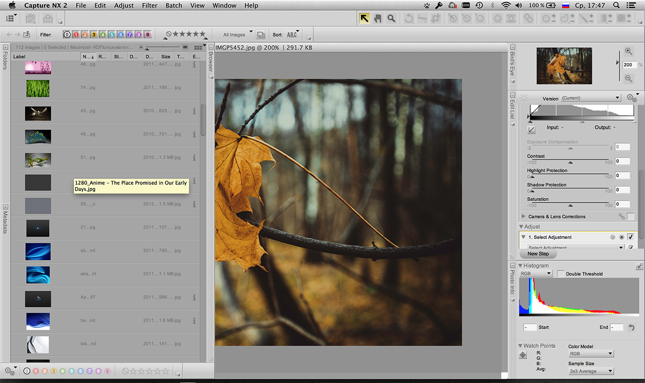Select the Zoom magnifier tool

click(x=391, y=18)
